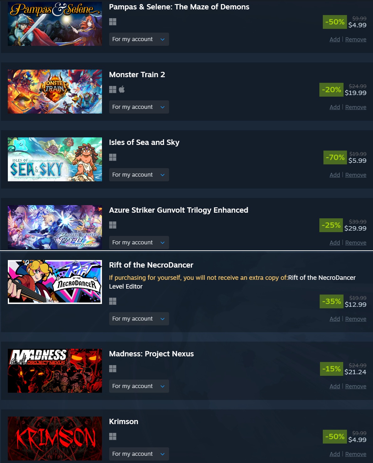Click the Windows icon under Pampas & Selene
Viewport: 373px width, 463px height.
point(113,22)
